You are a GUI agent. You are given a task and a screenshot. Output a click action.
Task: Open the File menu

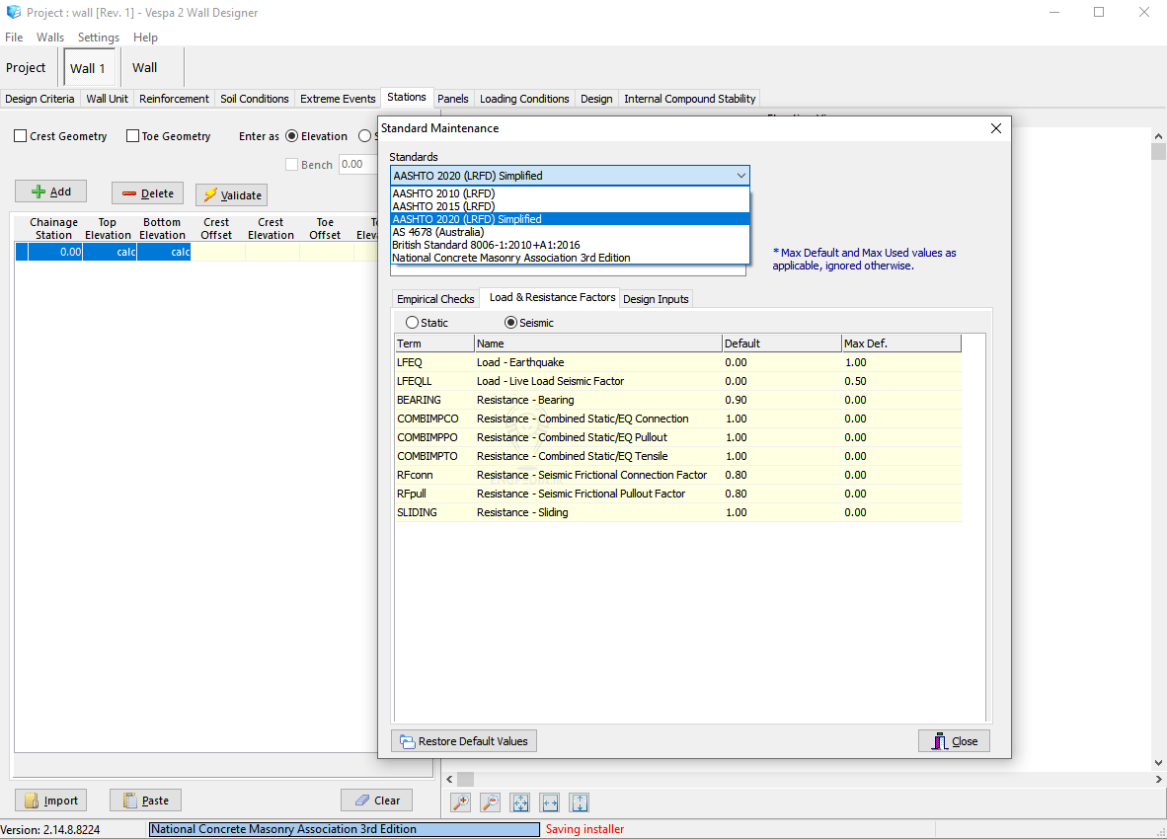tap(14, 38)
